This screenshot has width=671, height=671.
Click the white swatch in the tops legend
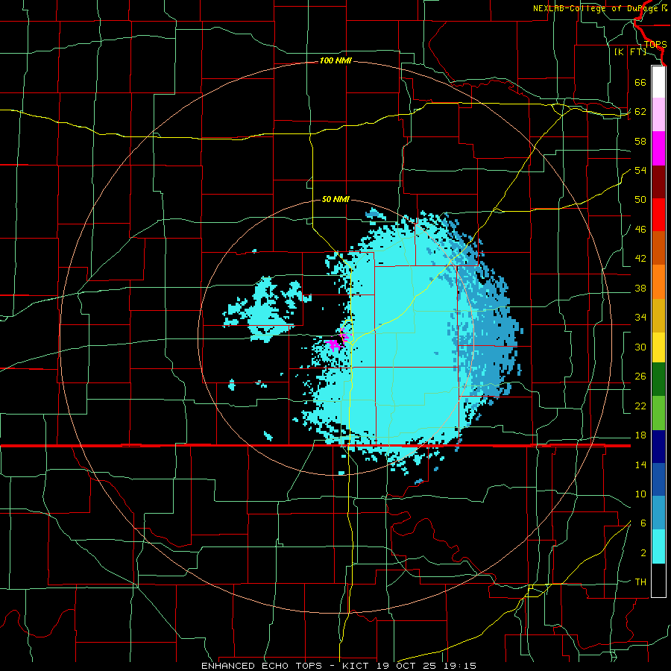pos(658,81)
